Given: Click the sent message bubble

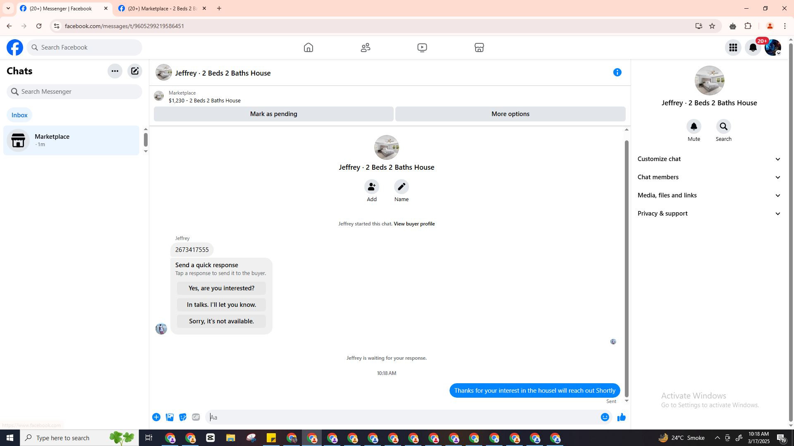Looking at the screenshot, I should click(535, 391).
